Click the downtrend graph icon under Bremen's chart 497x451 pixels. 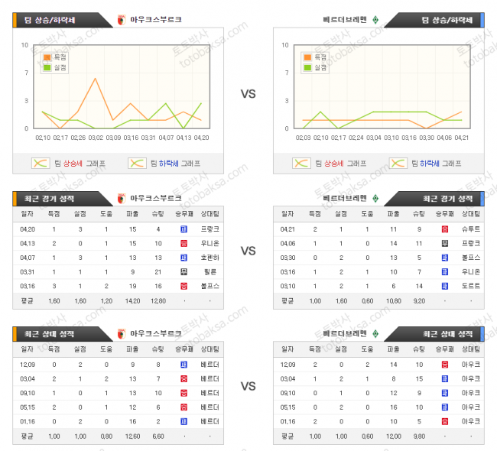click(x=398, y=163)
